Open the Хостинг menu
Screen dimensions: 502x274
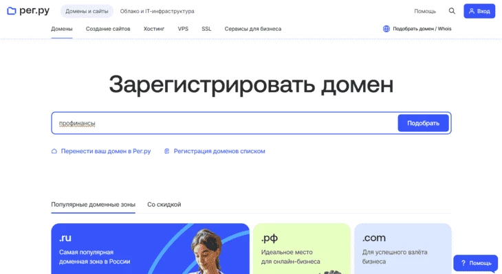154,29
